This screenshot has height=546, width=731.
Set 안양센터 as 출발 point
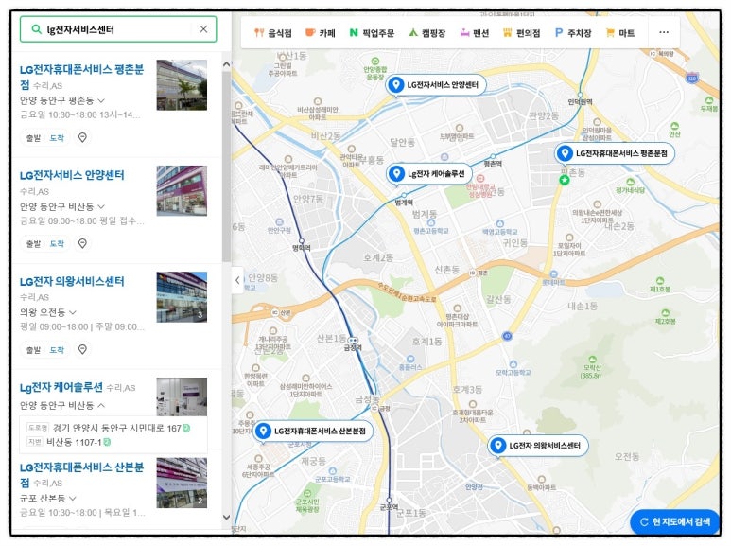click(x=33, y=243)
